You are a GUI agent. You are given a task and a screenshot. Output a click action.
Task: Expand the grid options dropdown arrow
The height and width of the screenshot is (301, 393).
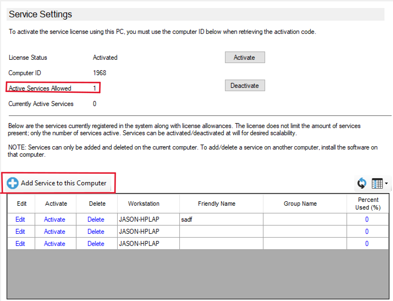[x=386, y=183]
